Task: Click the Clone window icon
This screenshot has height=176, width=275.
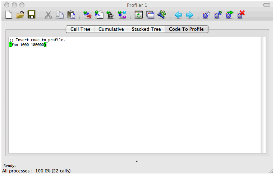Action: point(150,15)
